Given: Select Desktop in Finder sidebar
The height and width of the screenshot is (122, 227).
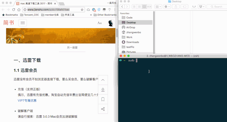Looking at the screenshot, I should pos(136,22).
